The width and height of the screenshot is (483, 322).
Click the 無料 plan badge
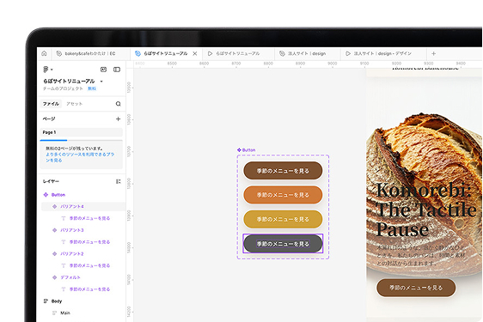[x=92, y=88]
